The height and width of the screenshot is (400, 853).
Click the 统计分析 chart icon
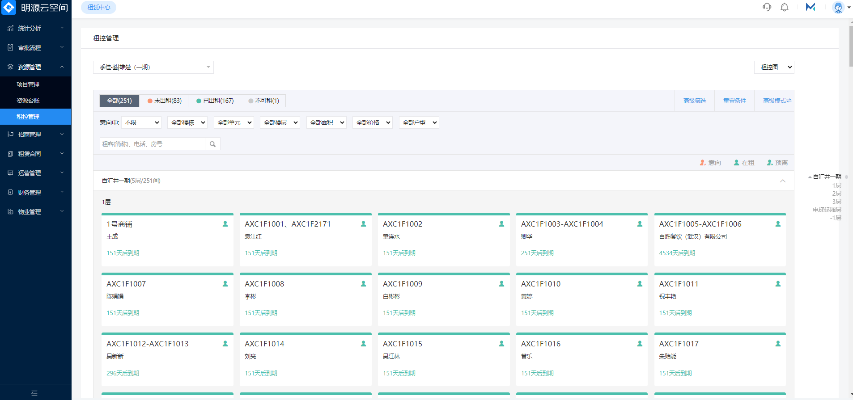click(x=10, y=28)
